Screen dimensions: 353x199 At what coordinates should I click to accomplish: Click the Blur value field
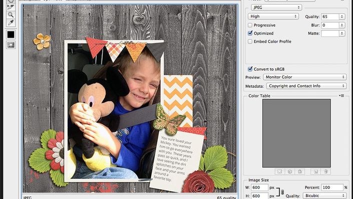point(330,25)
